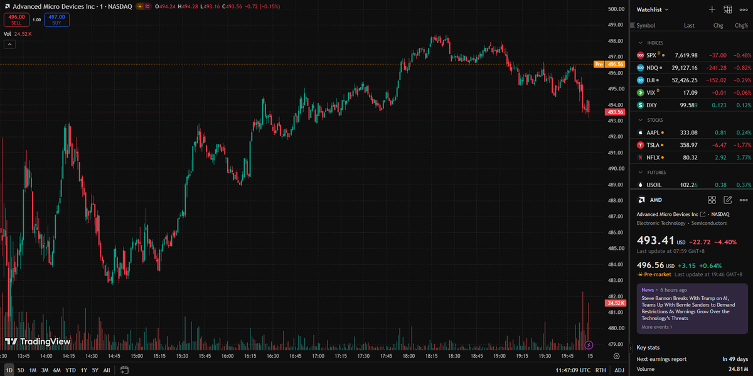
Task: Click the TradingView logo on the chart
Action: [38, 342]
